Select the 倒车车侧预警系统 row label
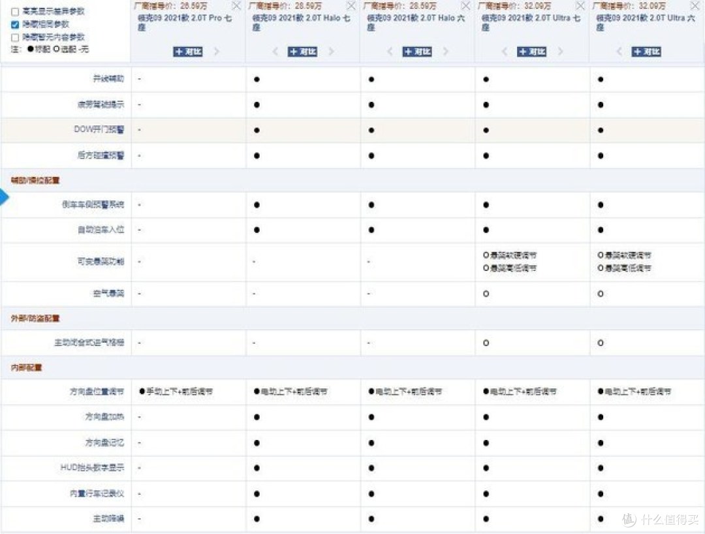This screenshot has width=705, height=534. point(93,204)
